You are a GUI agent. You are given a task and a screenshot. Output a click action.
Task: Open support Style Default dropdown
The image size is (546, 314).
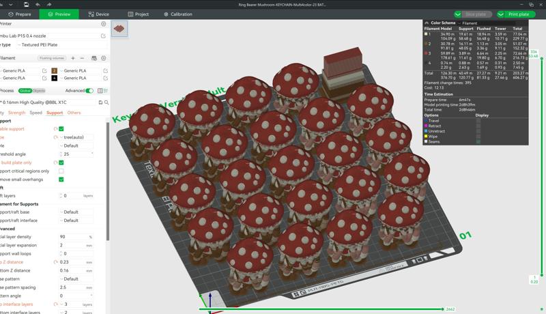click(x=76, y=146)
